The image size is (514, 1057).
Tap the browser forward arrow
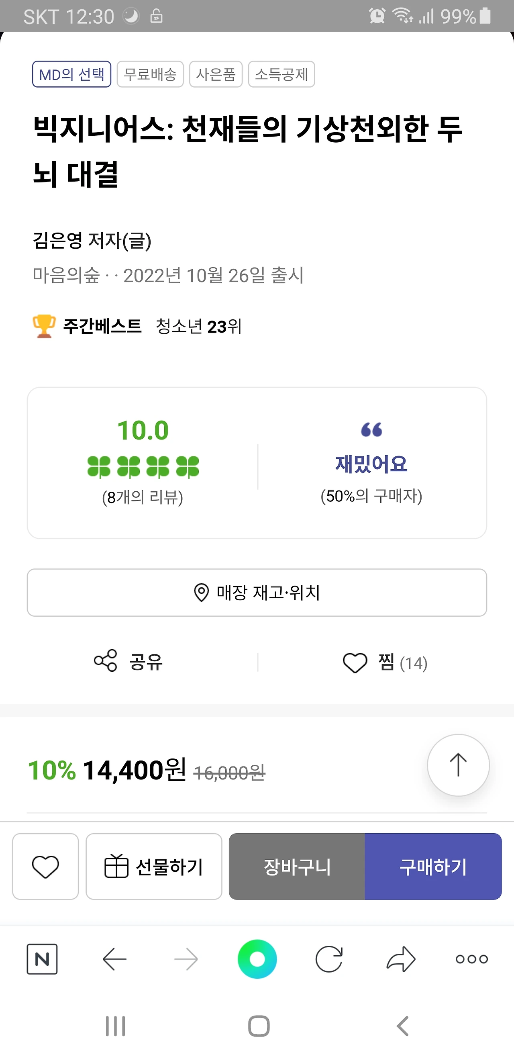pyautogui.click(x=186, y=959)
